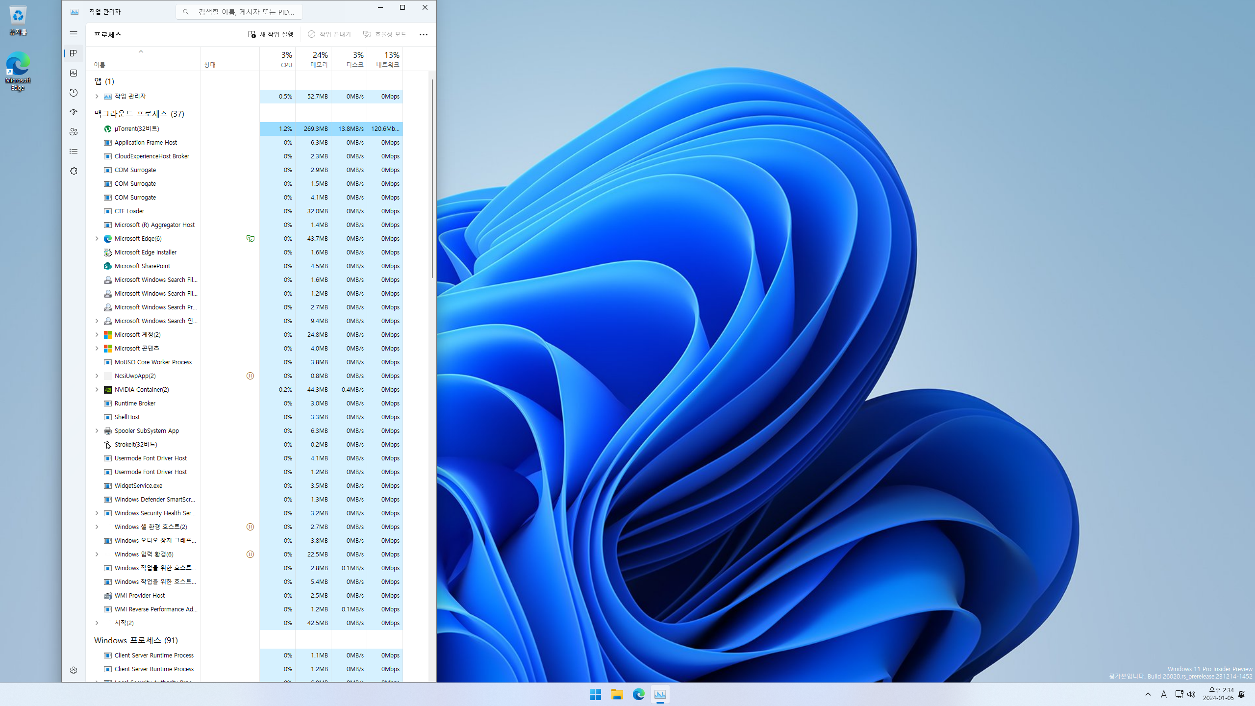Select the MoUSO Core Worker Process row
The image size is (1255, 706).
click(x=244, y=362)
